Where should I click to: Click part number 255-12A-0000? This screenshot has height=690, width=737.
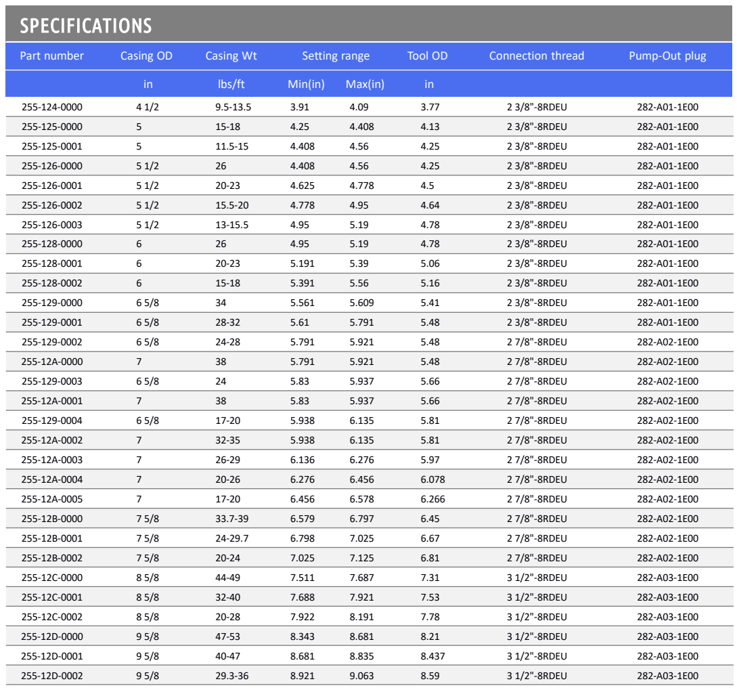point(51,362)
